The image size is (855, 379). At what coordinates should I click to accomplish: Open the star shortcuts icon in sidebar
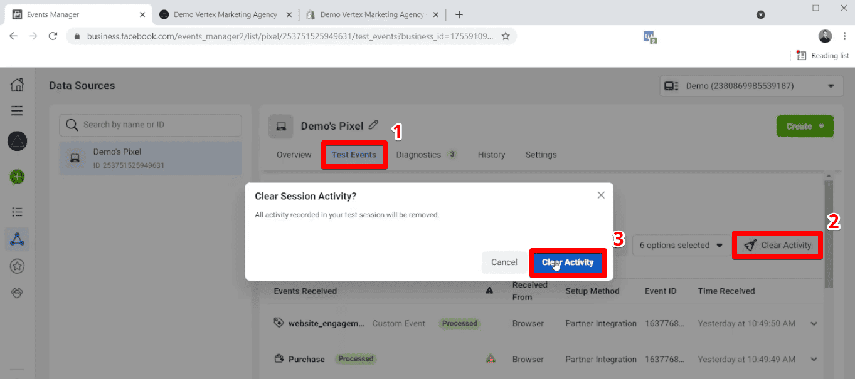[x=17, y=266]
